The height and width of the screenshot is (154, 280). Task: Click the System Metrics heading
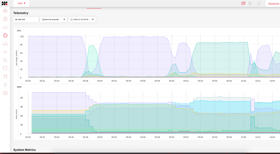[x=24, y=150]
